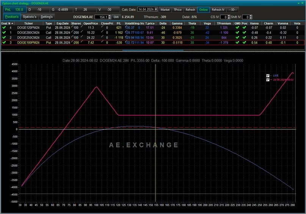
Task: Increase CS IV value with up arrow
Action: click(x=229, y=16)
